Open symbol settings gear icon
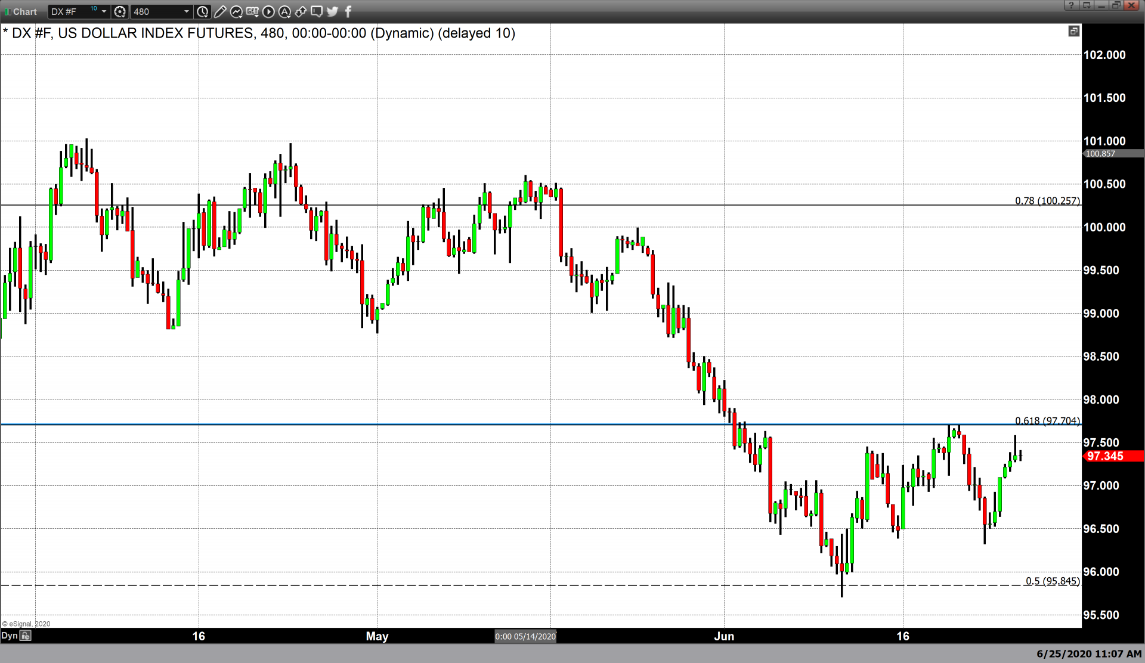The height and width of the screenshot is (663, 1145). coord(120,11)
